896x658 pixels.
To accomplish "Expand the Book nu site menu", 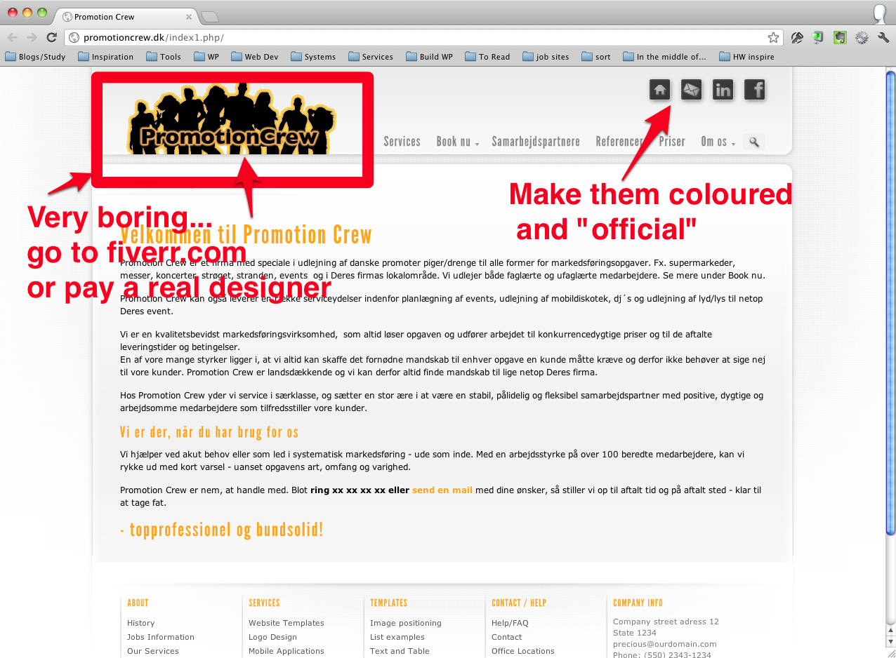I will click(x=457, y=142).
